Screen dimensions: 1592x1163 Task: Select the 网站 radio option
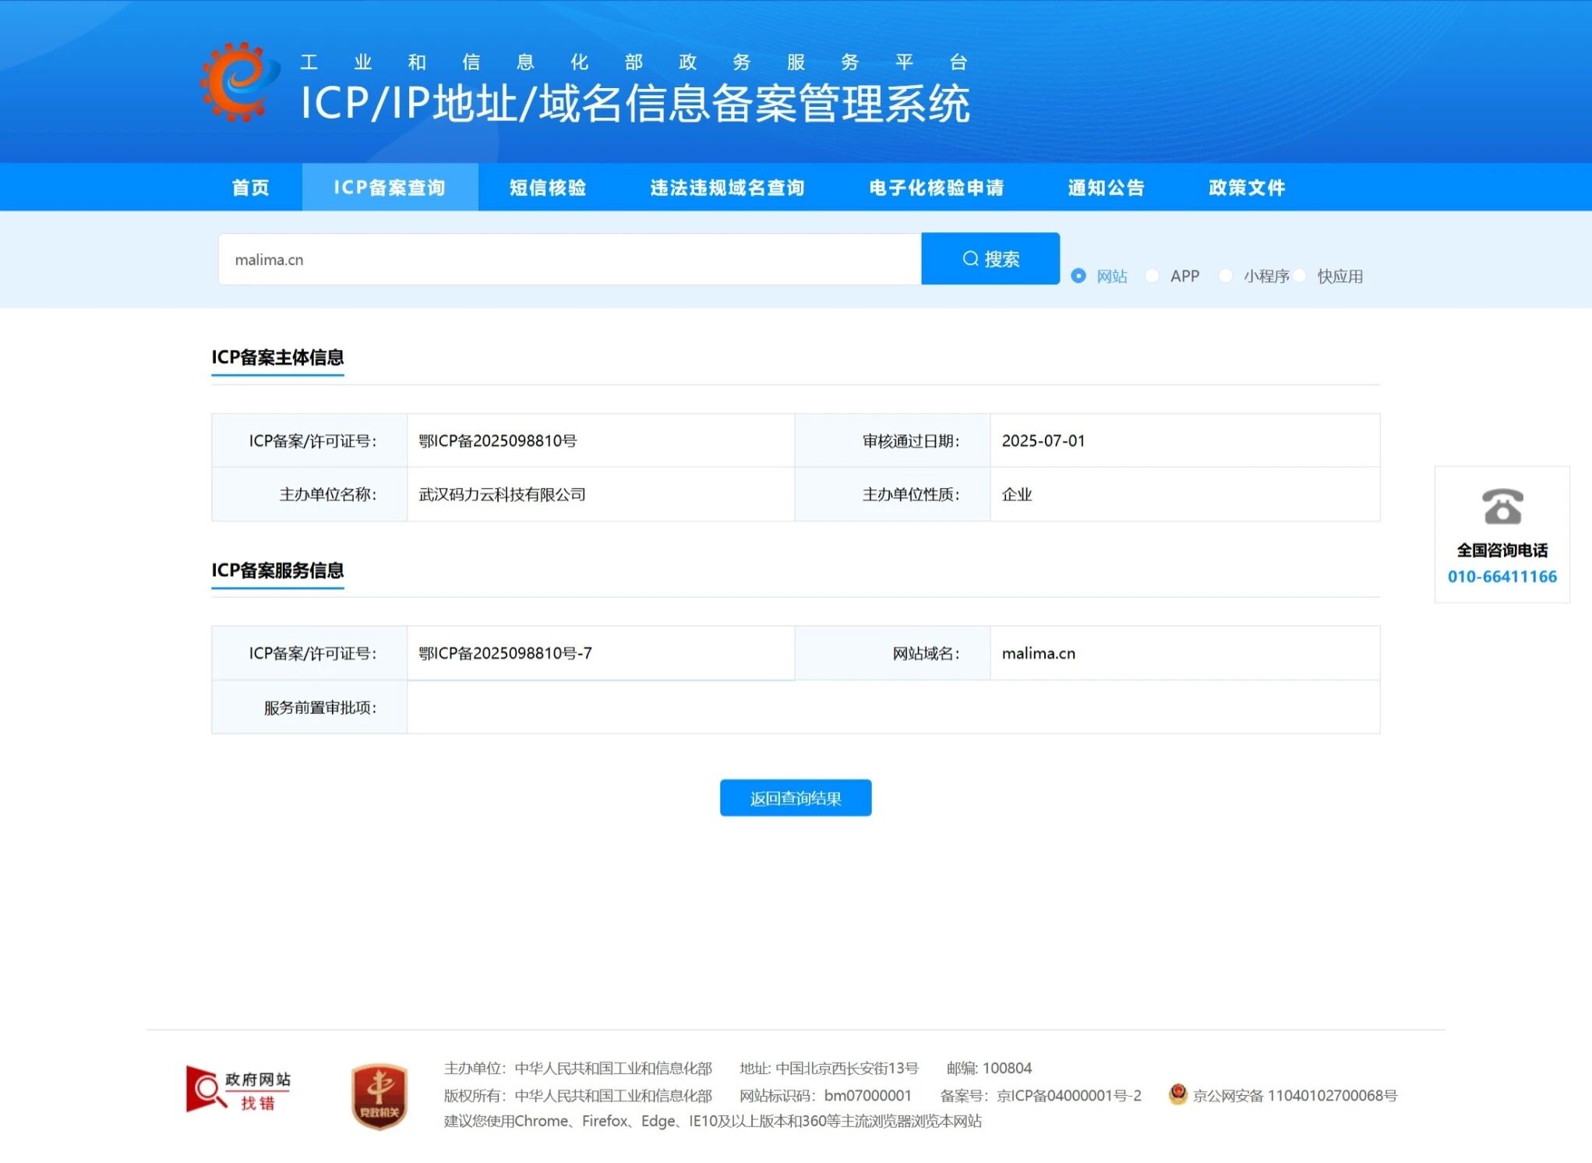(x=1078, y=276)
